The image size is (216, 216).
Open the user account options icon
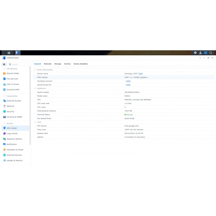pos(200,53)
